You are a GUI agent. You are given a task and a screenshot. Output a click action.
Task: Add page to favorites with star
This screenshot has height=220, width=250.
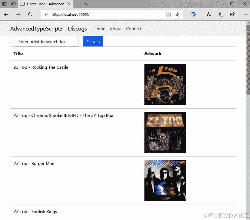coord(177,15)
